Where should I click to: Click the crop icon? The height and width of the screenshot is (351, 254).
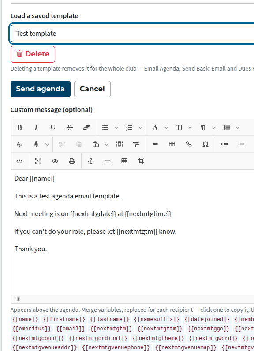(x=141, y=161)
